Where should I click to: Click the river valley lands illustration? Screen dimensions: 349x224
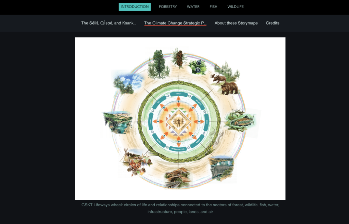click(x=118, y=123)
